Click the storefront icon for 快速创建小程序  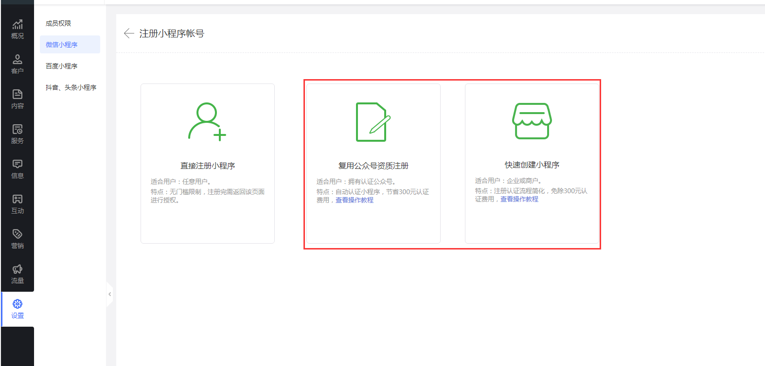click(x=532, y=121)
